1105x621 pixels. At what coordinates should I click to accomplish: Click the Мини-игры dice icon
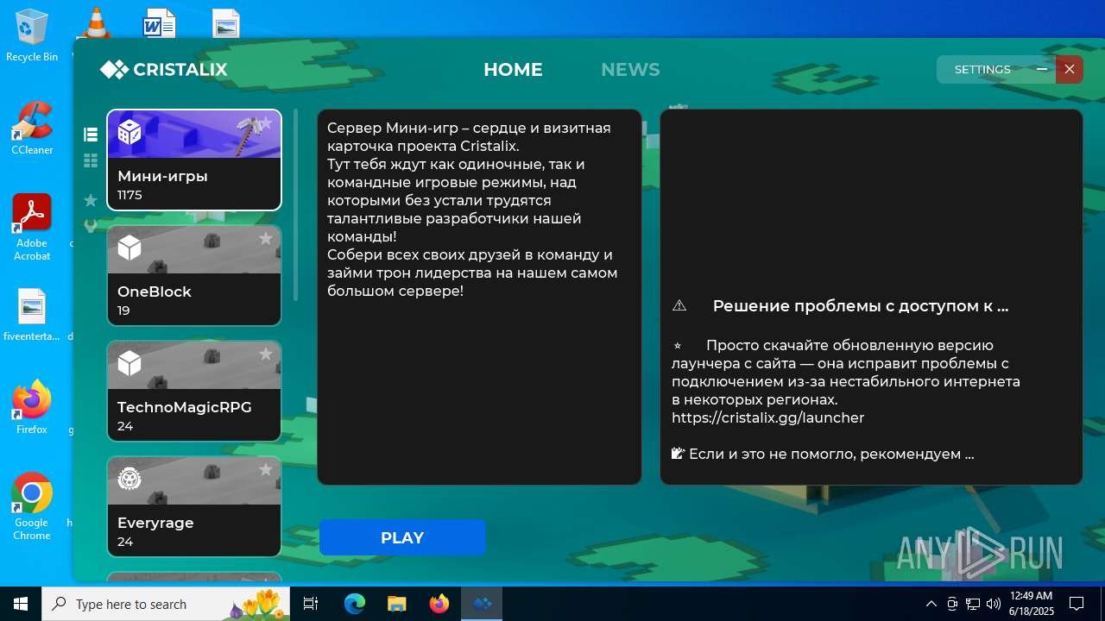point(129,132)
